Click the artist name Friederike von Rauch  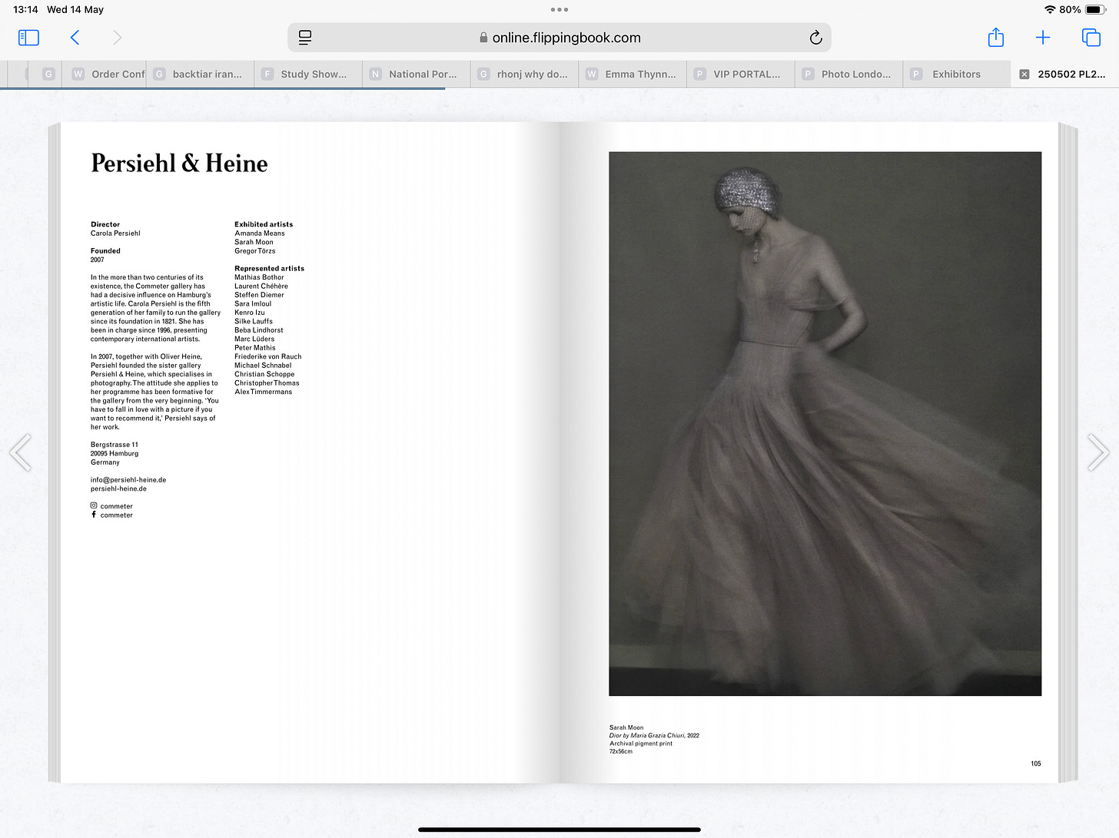click(x=268, y=357)
